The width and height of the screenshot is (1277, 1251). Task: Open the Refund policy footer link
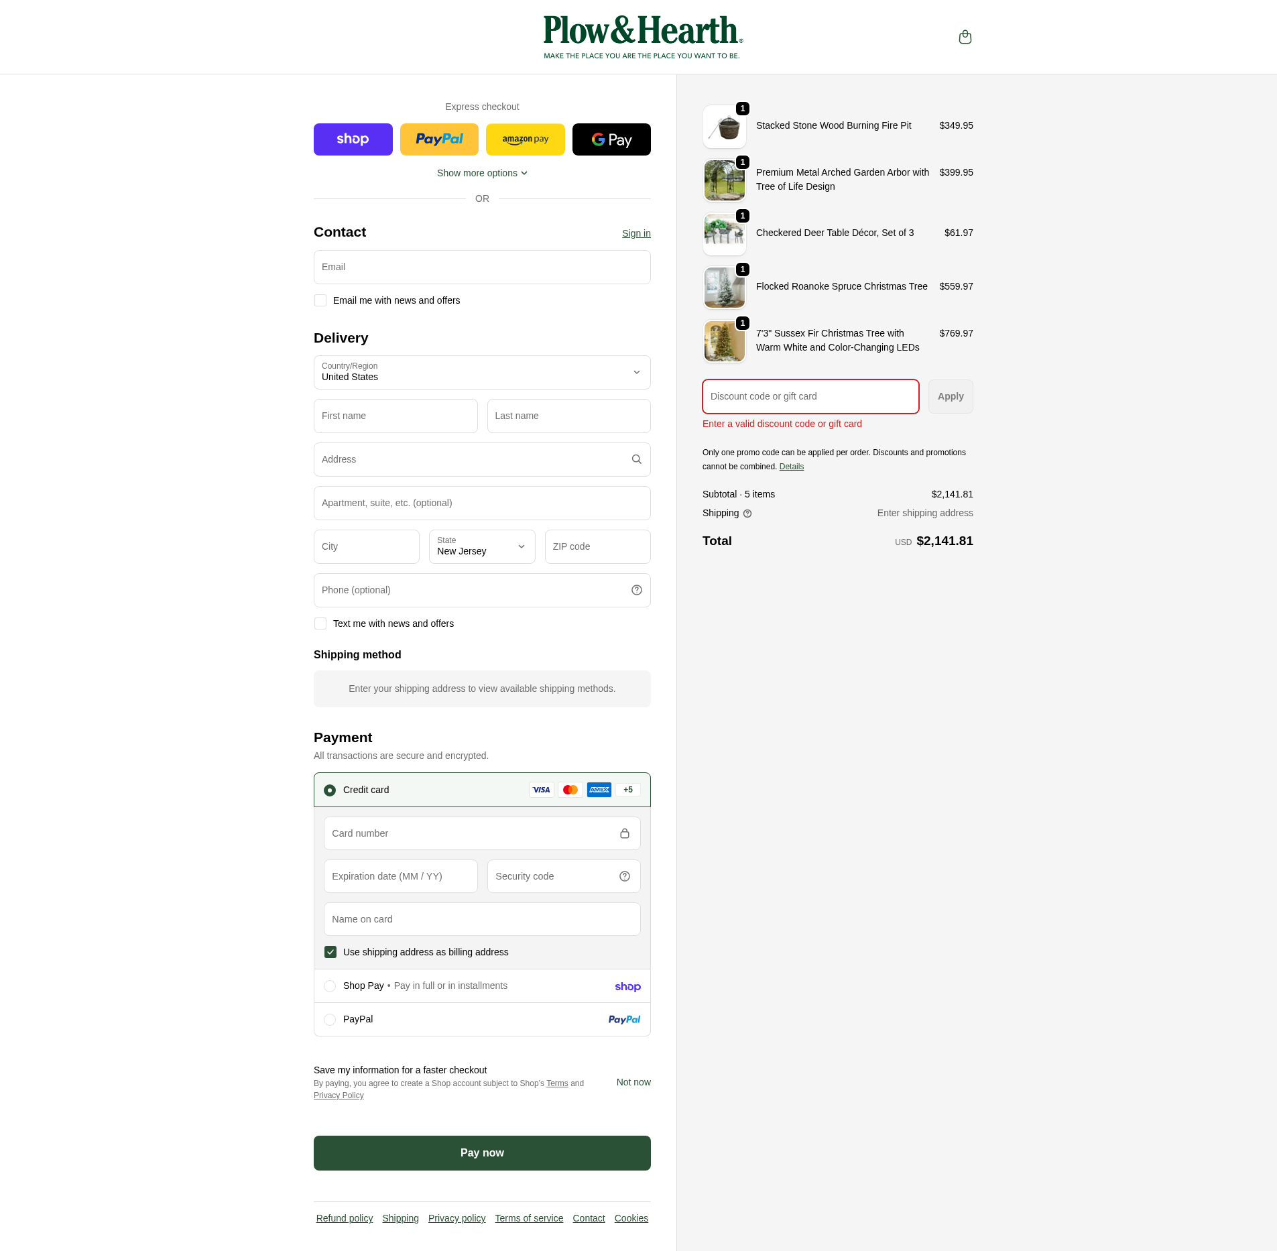[x=345, y=1218]
